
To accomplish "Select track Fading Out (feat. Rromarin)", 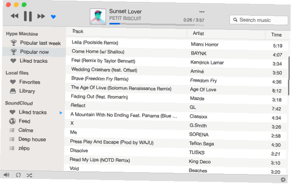I will pyautogui.click(x=99, y=97).
